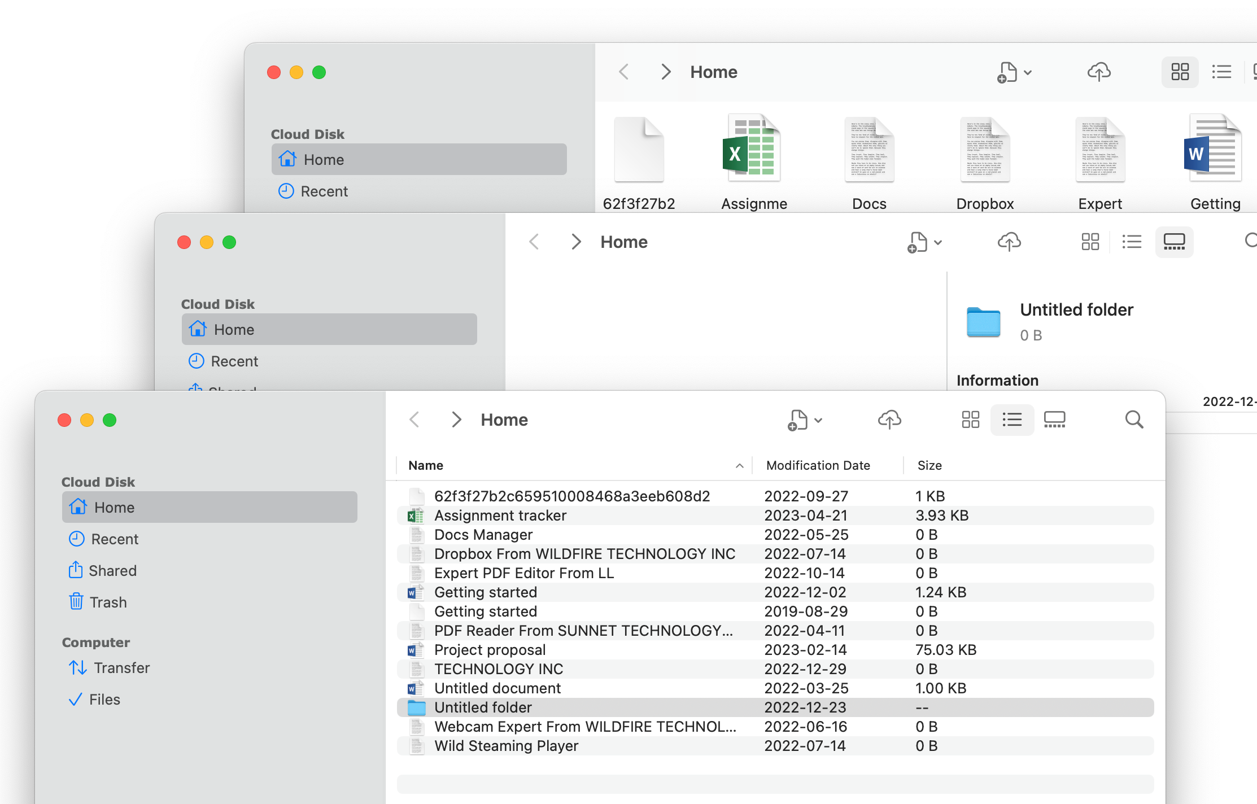Switch back window to icon grid view
This screenshot has width=1257, height=804.
click(1180, 72)
